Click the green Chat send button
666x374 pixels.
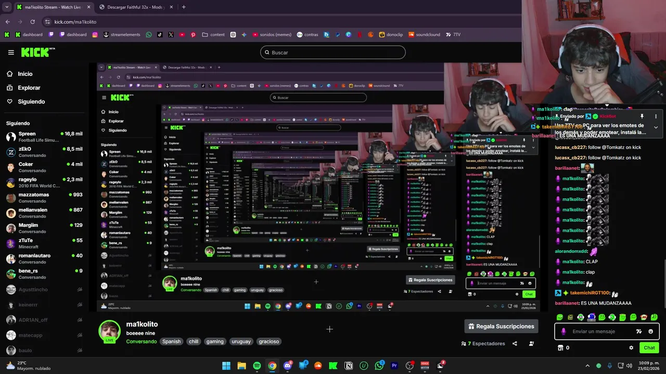649,348
